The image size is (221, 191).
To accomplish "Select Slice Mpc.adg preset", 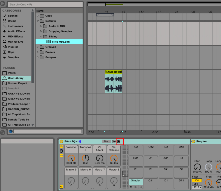I will pyautogui.click(x=59, y=42).
